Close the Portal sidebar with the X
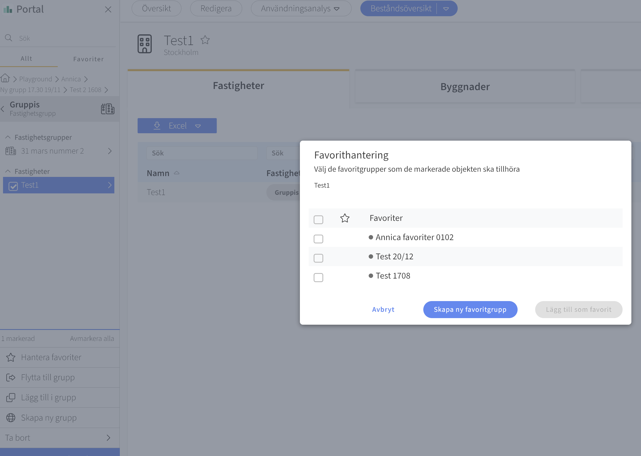 tap(108, 9)
